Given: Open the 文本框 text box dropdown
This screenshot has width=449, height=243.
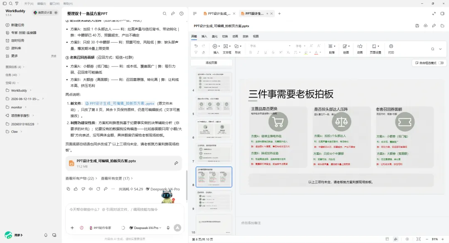Looking at the screenshot, I should pos(227,49).
